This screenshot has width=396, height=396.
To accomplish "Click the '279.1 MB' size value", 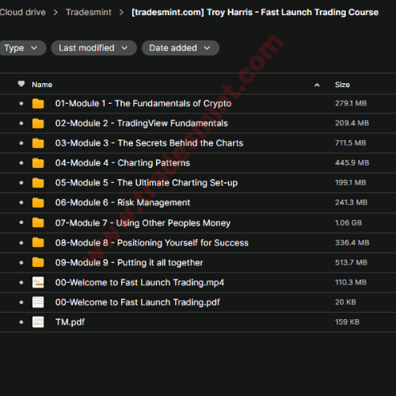I will tap(351, 103).
